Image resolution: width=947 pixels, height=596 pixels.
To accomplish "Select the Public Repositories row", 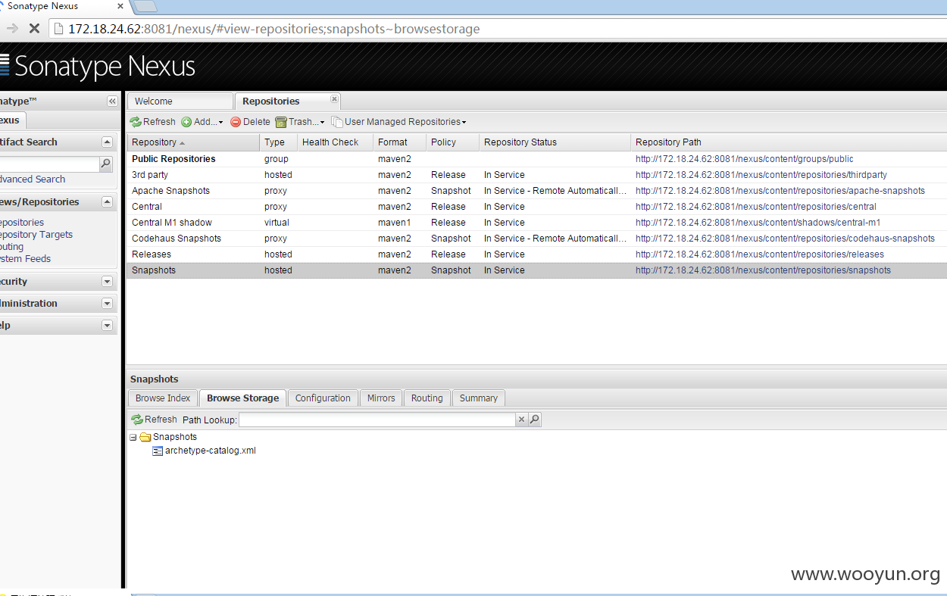I will click(536, 159).
